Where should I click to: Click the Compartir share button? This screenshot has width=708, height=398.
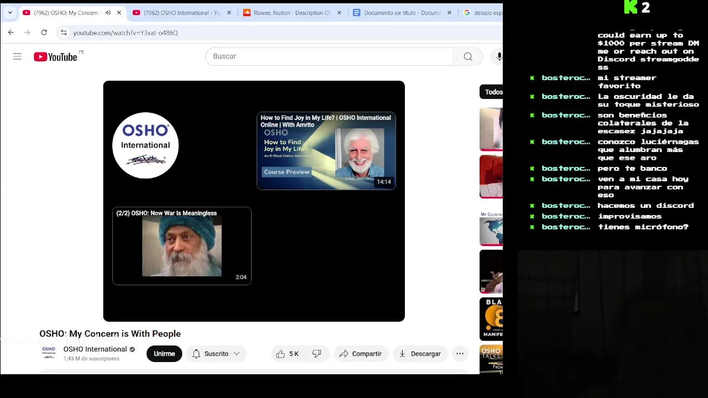tap(360, 354)
